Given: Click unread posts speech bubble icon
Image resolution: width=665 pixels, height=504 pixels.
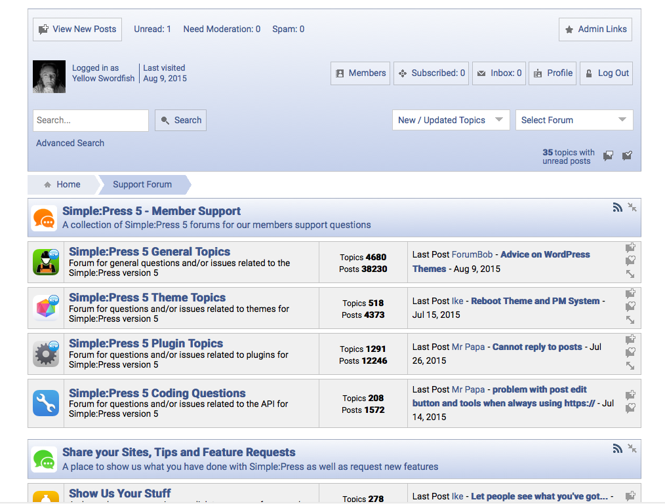Looking at the screenshot, I should [x=609, y=156].
